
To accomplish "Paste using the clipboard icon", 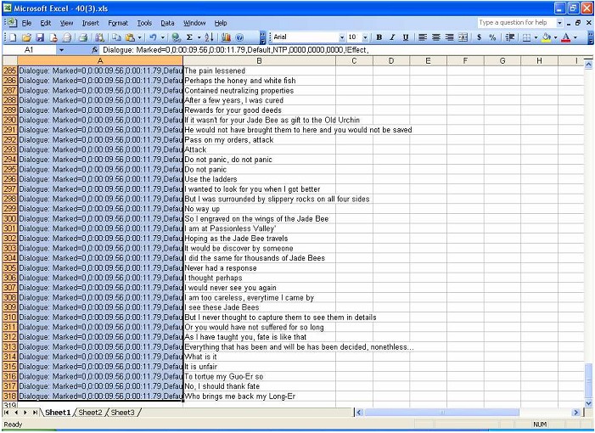I will click(130, 37).
